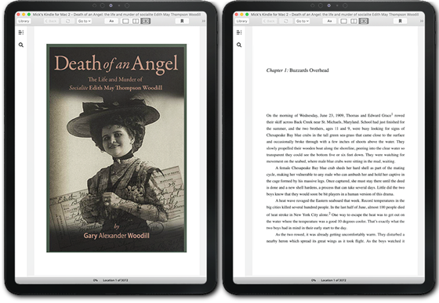Open Library in the Chapter 1 window

[x=242, y=21]
